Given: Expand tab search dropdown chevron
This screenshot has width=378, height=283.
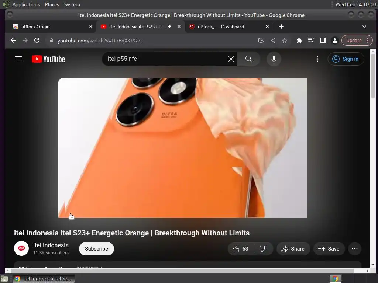Looking at the screenshot, I should click(x=364, y=27).
